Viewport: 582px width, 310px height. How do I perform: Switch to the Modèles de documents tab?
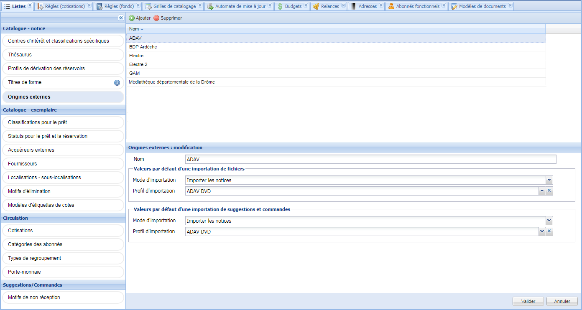pos(482,6)
